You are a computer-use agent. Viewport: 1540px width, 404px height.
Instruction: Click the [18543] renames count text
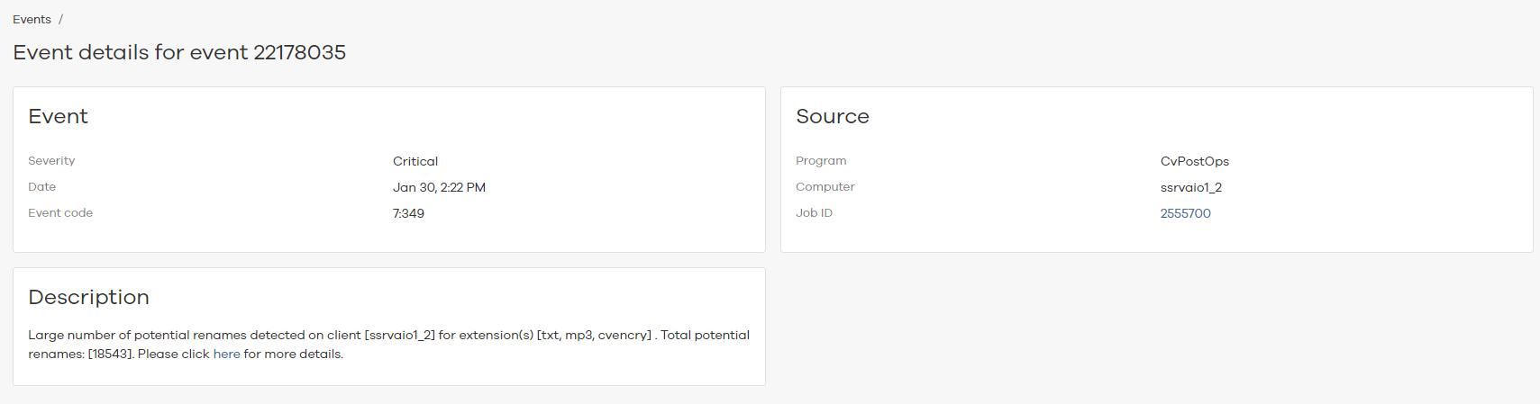coord(110,355)
